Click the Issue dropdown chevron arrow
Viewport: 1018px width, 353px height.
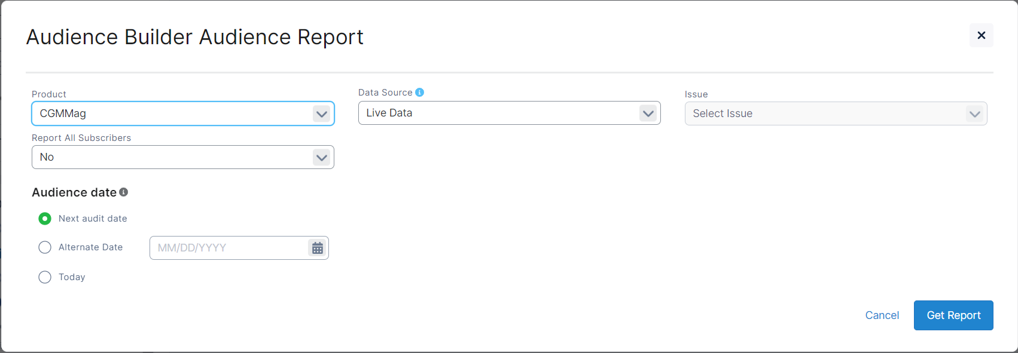[x=975, y=113]
